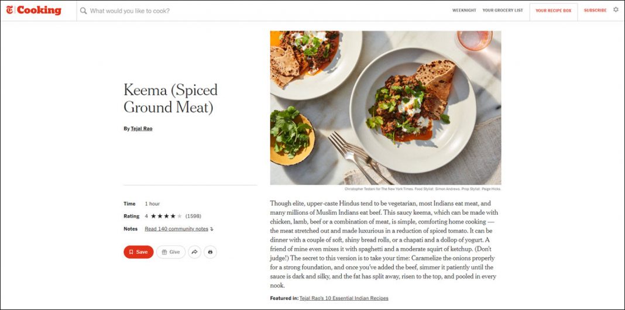Click the search magnifier icon
Screen dimensions: 625x310
click(84, 11)
